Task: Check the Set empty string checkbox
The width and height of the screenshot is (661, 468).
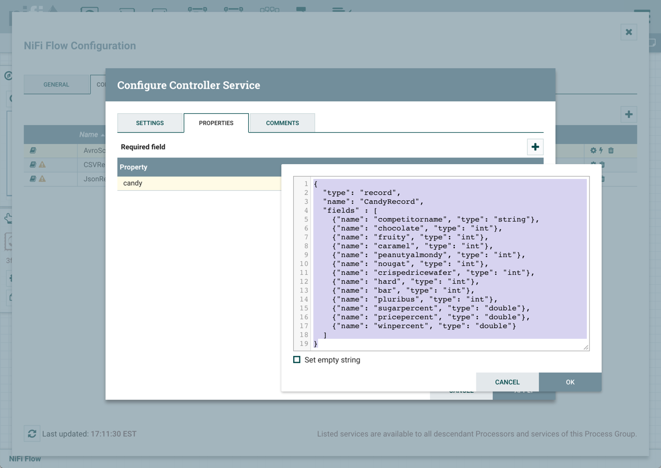Action: (x=297, y=360)
